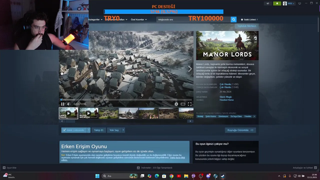Open Topluluk Merkezi community hub
The image size is (320, 180).
click(247, 26)
